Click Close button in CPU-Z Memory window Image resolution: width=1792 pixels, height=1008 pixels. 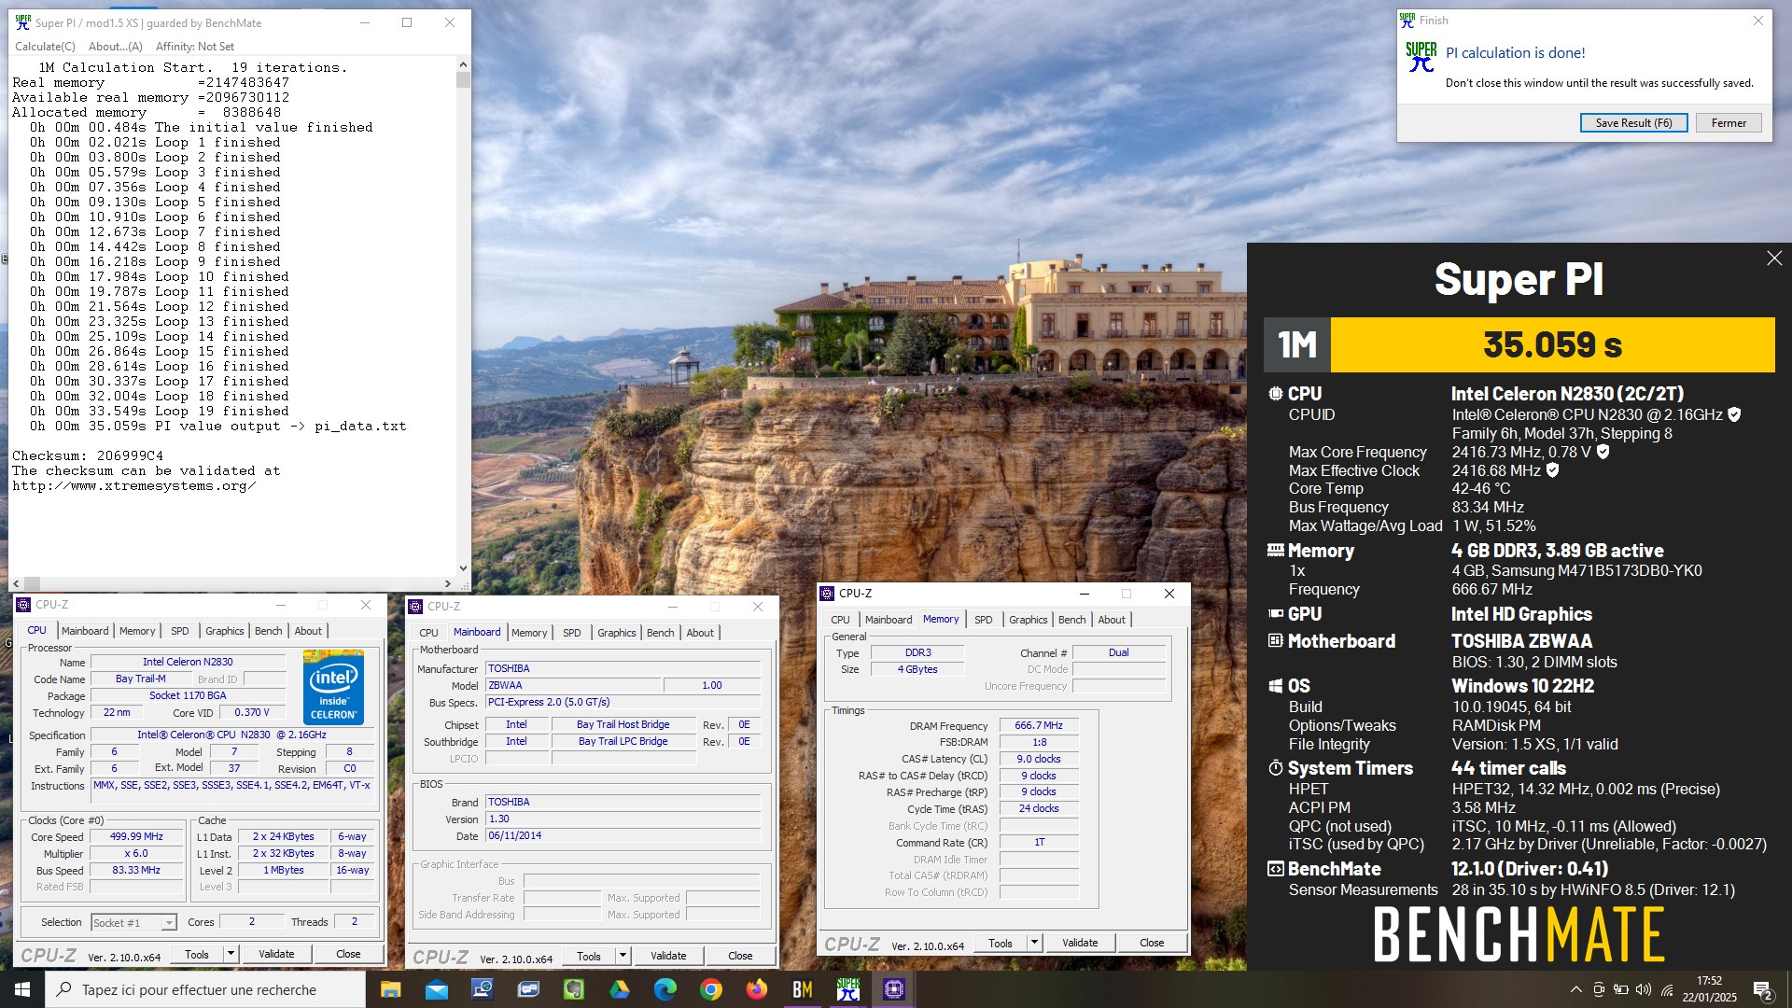click(x=1152, y=943)
